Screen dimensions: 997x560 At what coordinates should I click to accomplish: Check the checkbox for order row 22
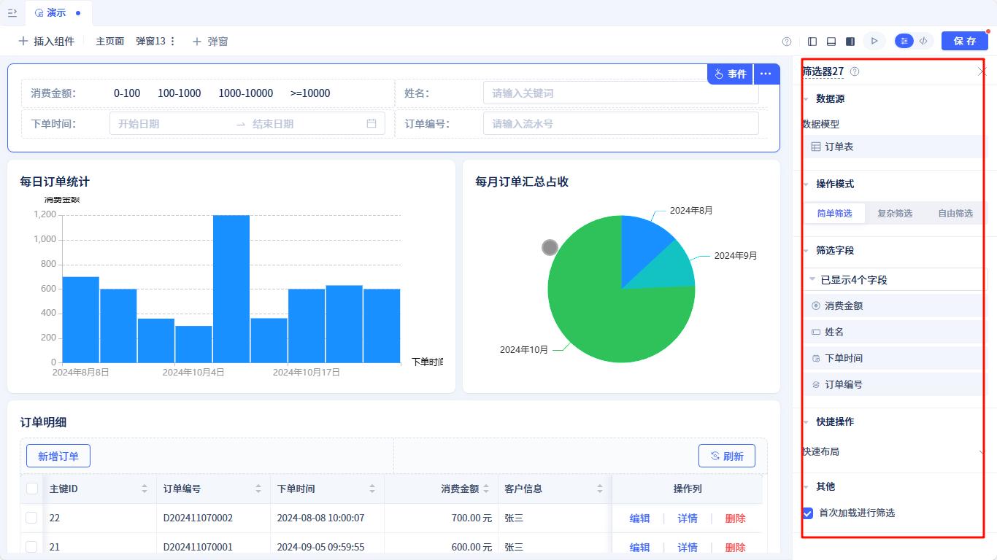31,518
